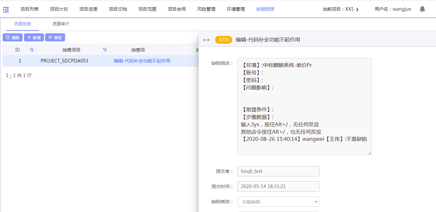Open 风险管理 menu item
This screenshot has height=212, width=436.
206,9
